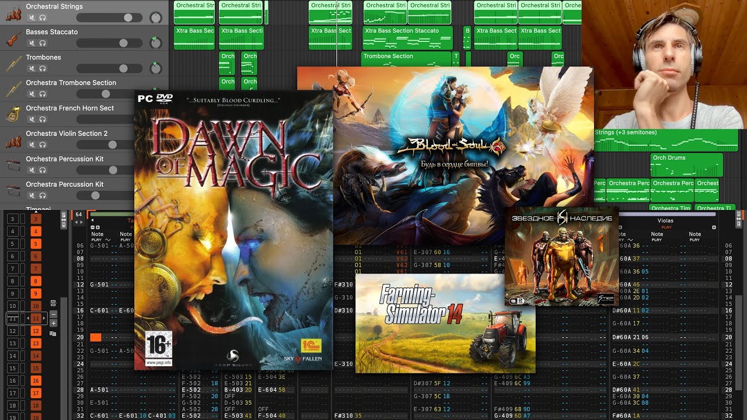The width and height of the screenshot is (747, 420).
Task: Click the sequencer plus button to insert pattern
Action: 53,323
